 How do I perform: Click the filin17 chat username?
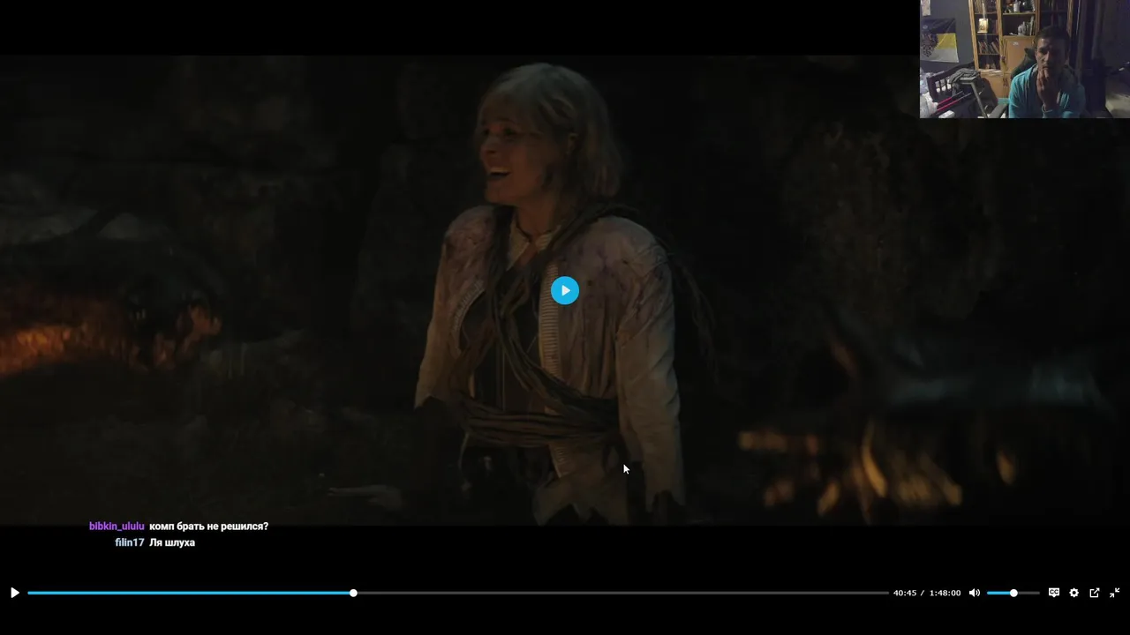(130, 542)
